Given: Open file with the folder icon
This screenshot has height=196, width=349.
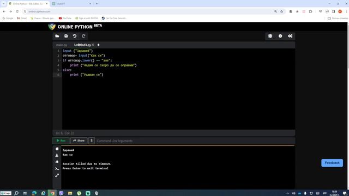Looking at the screenshot, I should [x=57, y=36].
